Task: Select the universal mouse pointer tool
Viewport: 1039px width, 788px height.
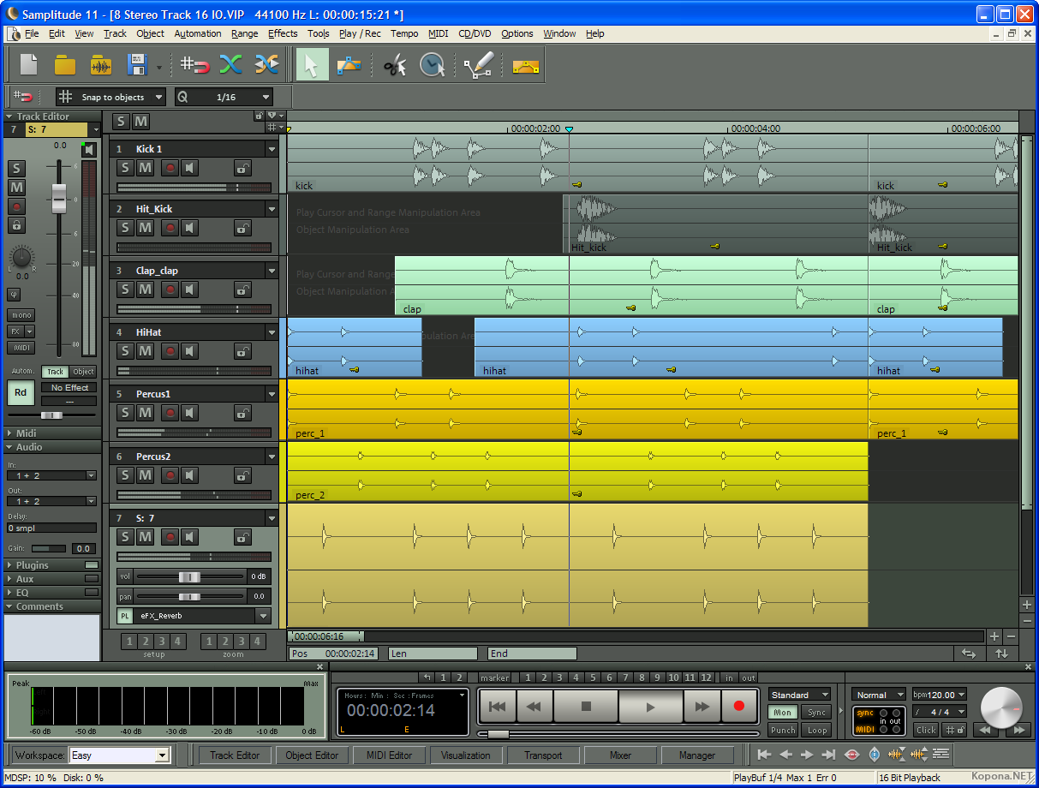Action: pos(312,65)
